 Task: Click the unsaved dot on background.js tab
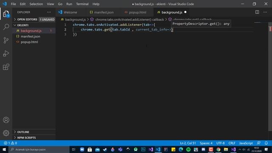click(x=185, y=12)
